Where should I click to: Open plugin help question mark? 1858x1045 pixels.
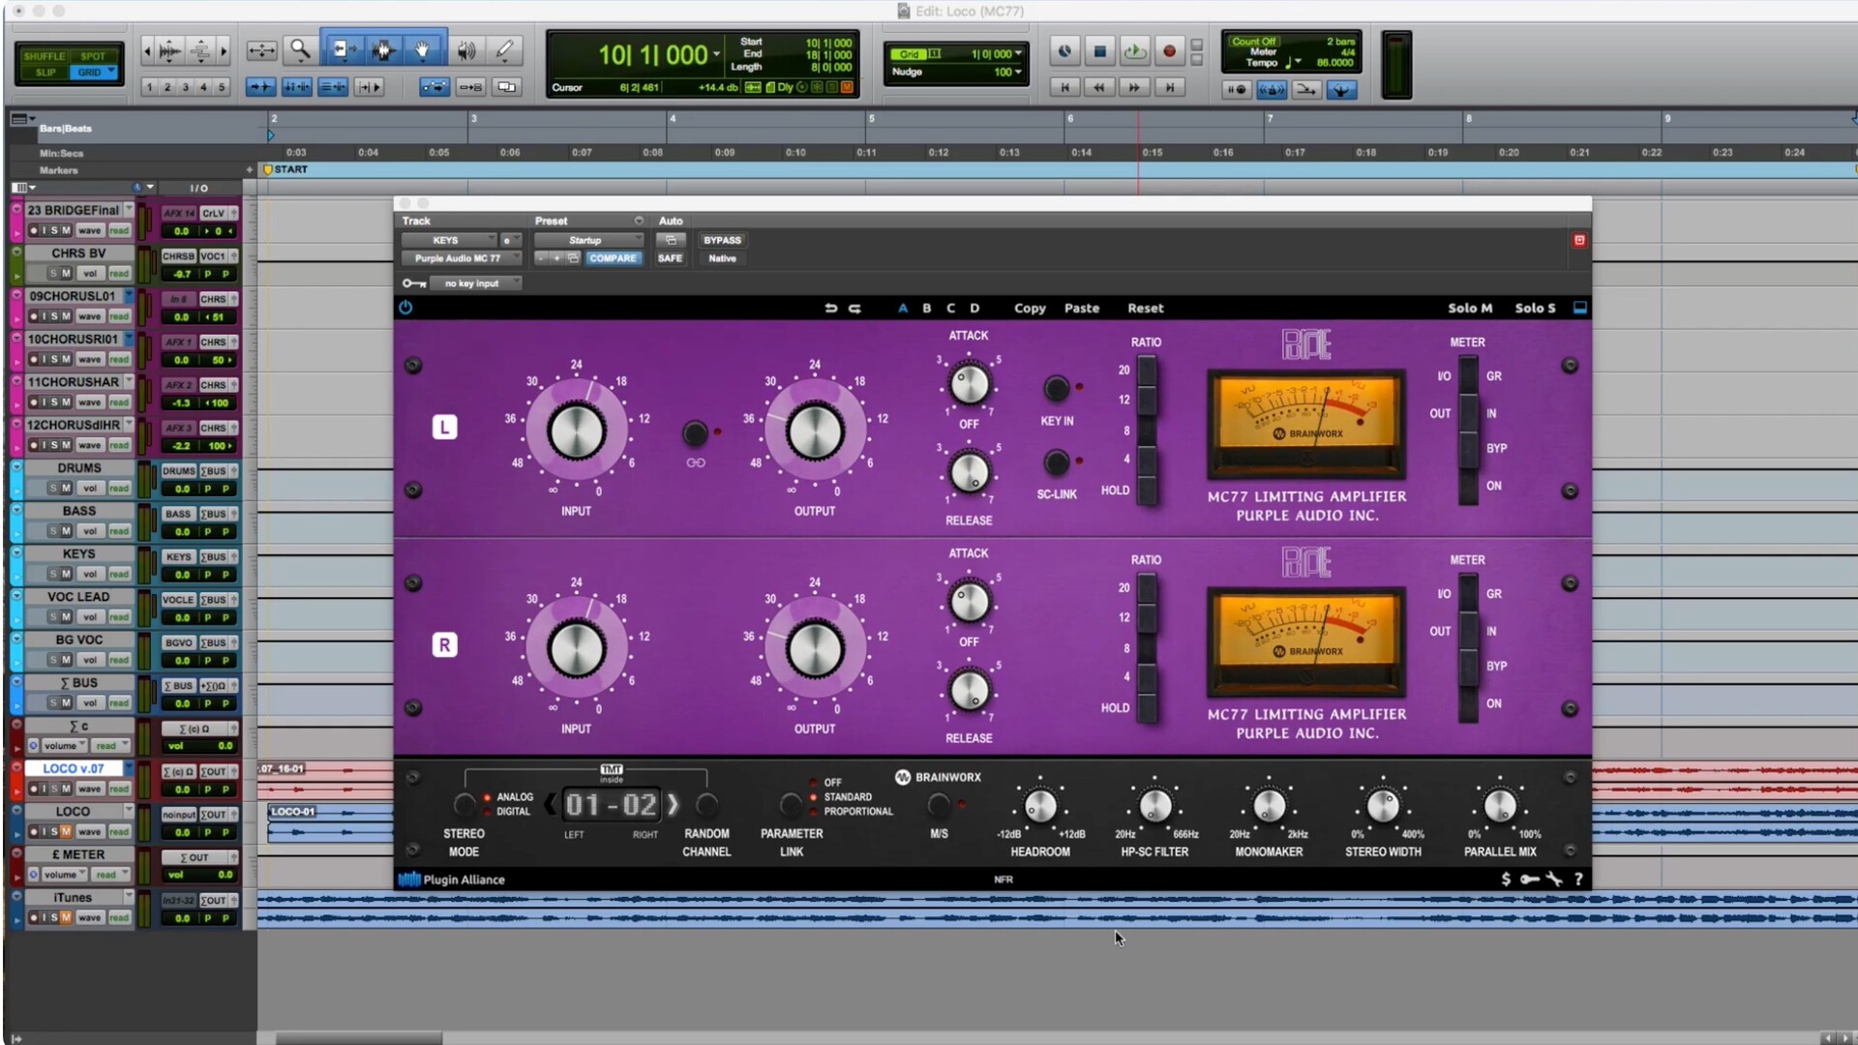point(1578,879)
